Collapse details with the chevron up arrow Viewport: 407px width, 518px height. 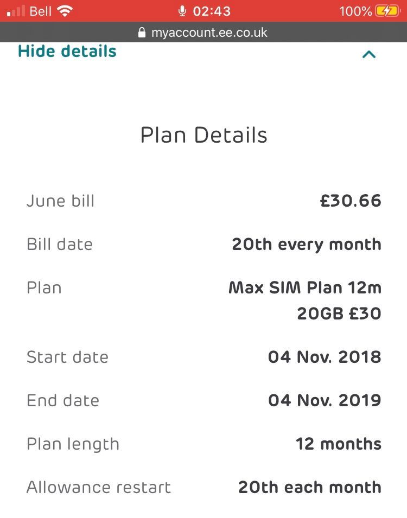[369, 54]
